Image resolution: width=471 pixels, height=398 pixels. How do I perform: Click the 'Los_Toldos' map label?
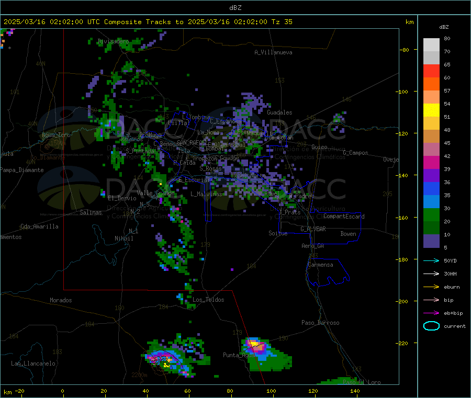point(208,300)
